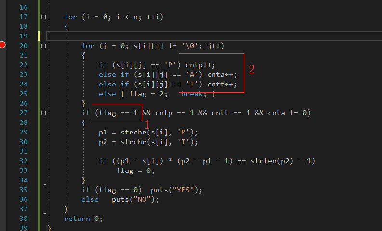
Task: Click the 'else' keyword on line 36
Action: 90,200
